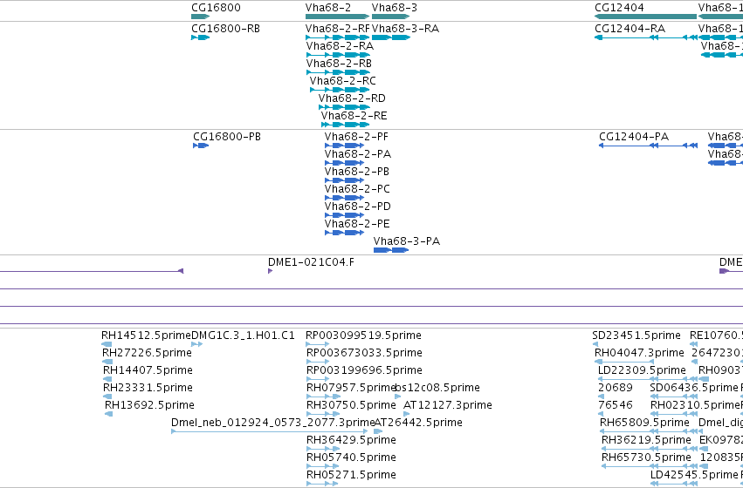743x488 pixels.
Task: Select EST label RH04047.3prime
Action: pyautogui.click(x=639, y=353)
